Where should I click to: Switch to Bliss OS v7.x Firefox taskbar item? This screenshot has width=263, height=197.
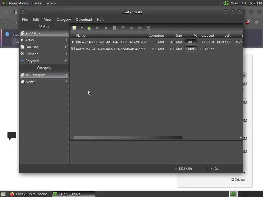click(x=30, y=194)
